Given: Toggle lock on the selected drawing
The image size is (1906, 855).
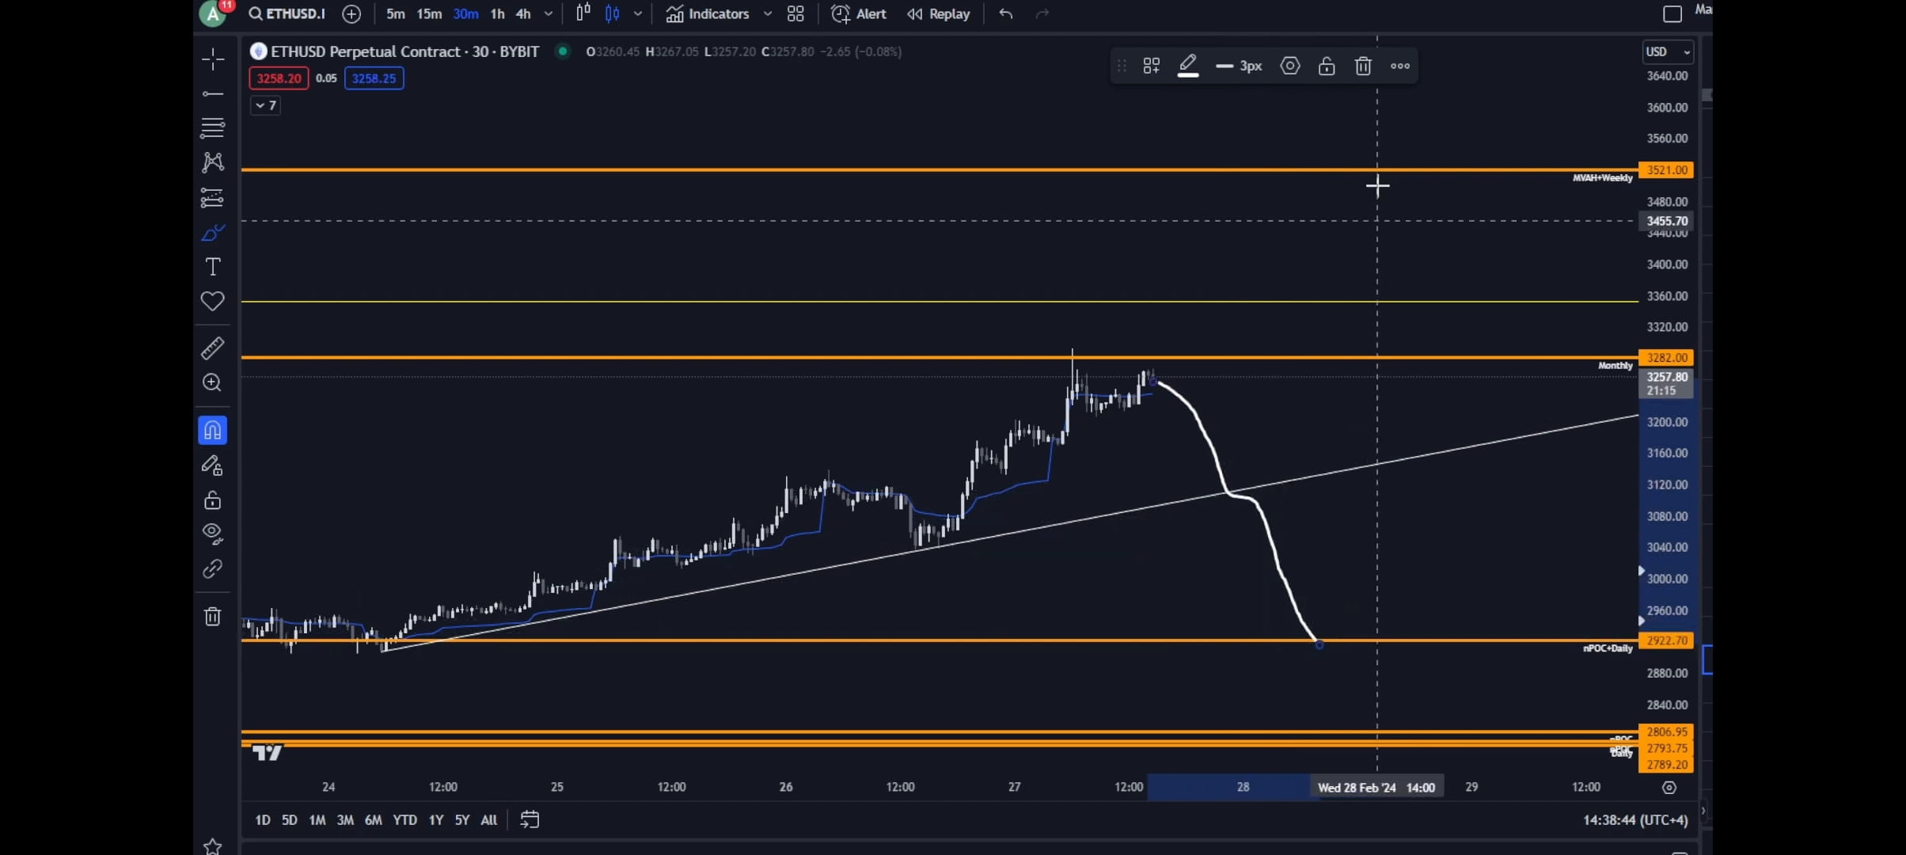Looking at the screenshot, I should pyautogui.click(x=1327, y=66).
